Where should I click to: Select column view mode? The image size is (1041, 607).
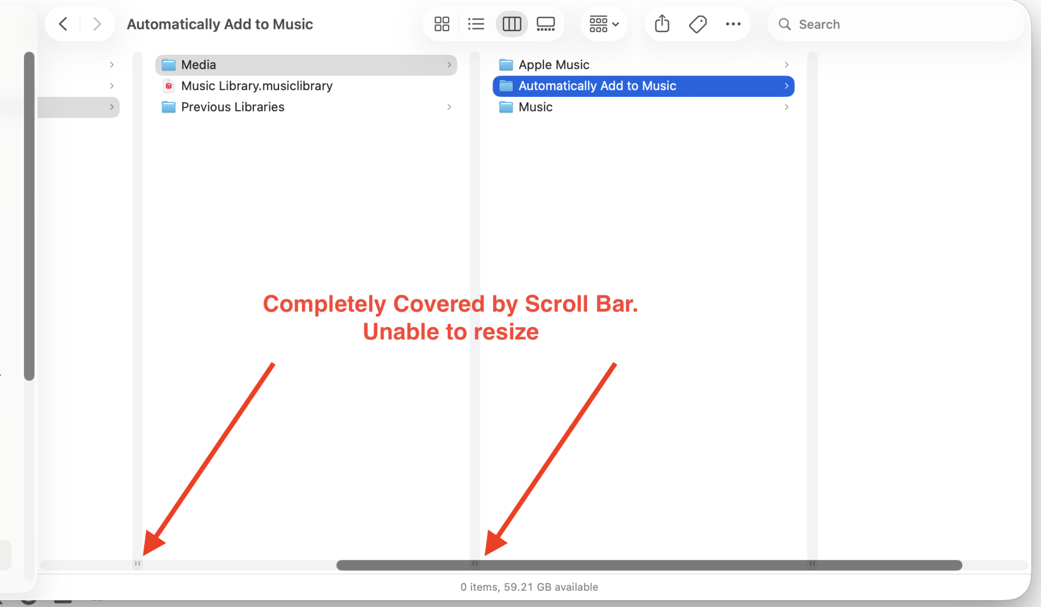[512, 24]
